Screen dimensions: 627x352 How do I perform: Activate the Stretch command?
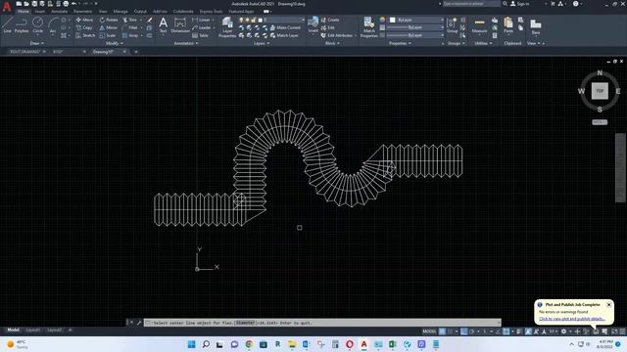tap(85, 35)
